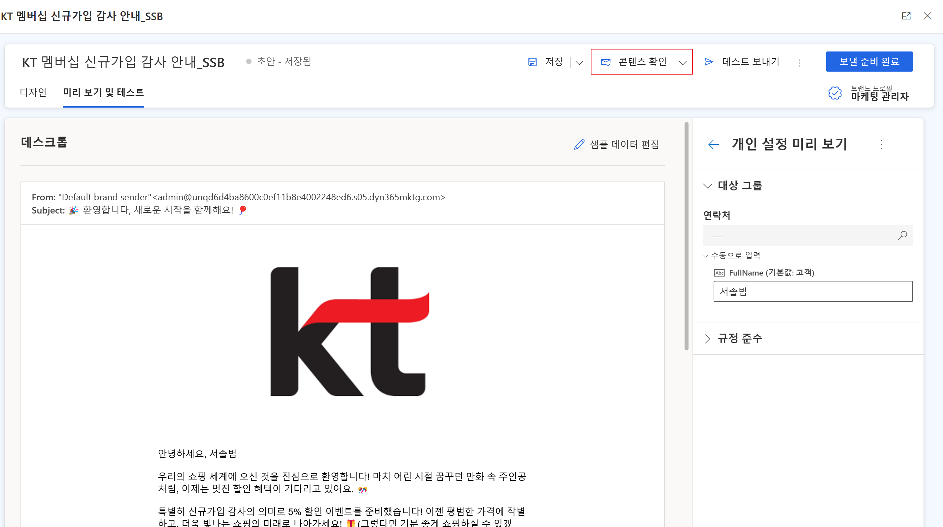
Task: Switch to the 디자인 tab
Action: pyautogui.click(x=33, y=92)
